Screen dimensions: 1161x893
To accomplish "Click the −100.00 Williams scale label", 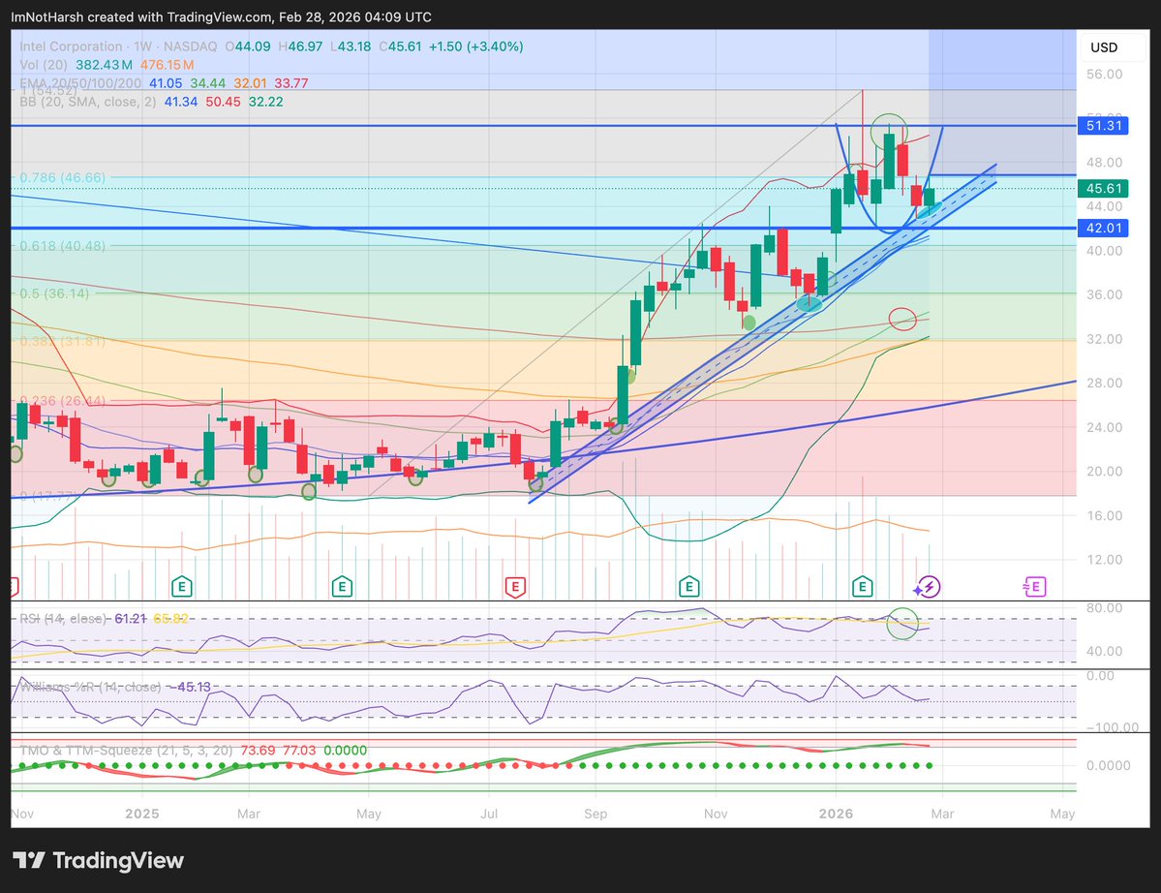I will [x=1112, y=727].
